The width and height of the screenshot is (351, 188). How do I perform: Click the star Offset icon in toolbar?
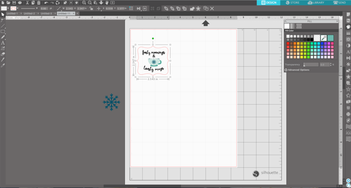tap(198, 8)
